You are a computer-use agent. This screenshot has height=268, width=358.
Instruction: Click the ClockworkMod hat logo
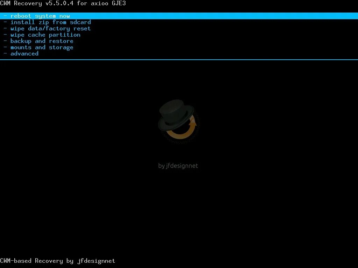(x=179, y=121)
